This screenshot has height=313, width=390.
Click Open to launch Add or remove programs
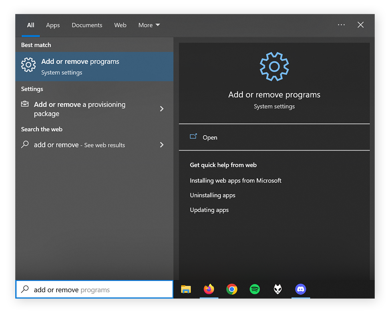coord(210,137)
